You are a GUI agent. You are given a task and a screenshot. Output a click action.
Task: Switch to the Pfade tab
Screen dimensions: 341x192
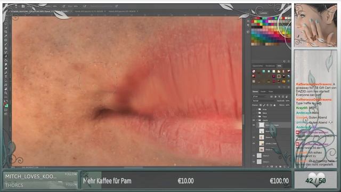(271, 91)
